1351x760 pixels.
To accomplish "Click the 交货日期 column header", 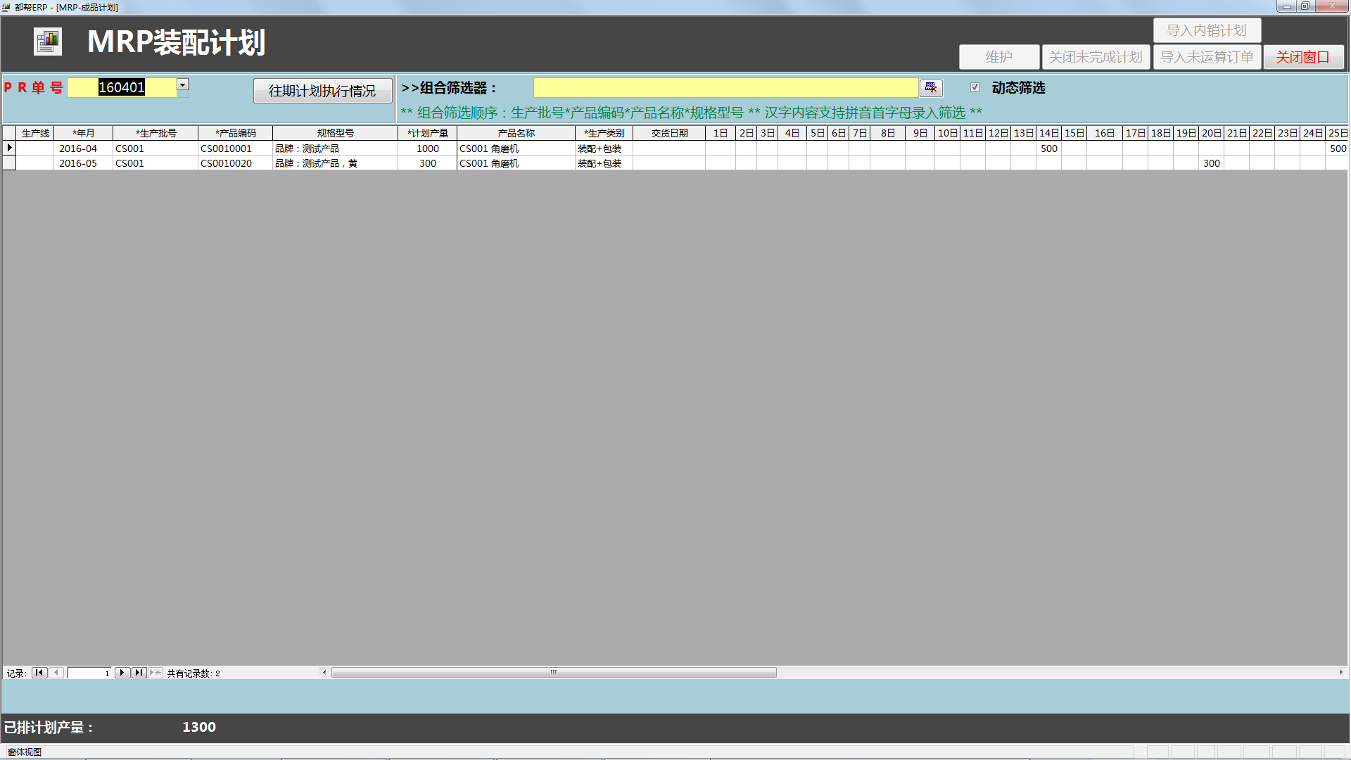I will coord(669,133).
